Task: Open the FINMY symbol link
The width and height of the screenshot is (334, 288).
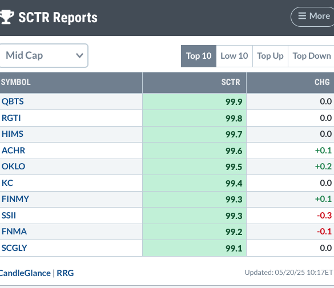Action: [x=15, y=199]
